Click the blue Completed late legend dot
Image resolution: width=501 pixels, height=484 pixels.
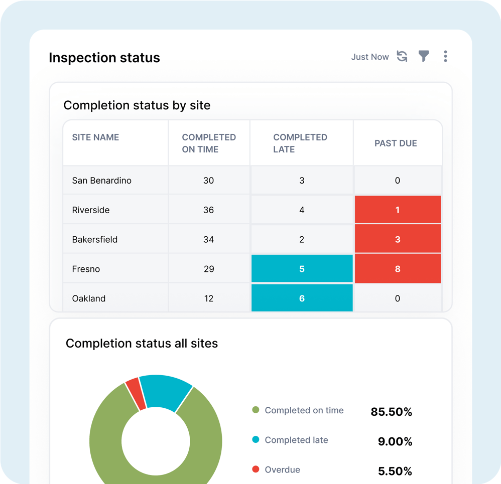click(x=256, y=440)
